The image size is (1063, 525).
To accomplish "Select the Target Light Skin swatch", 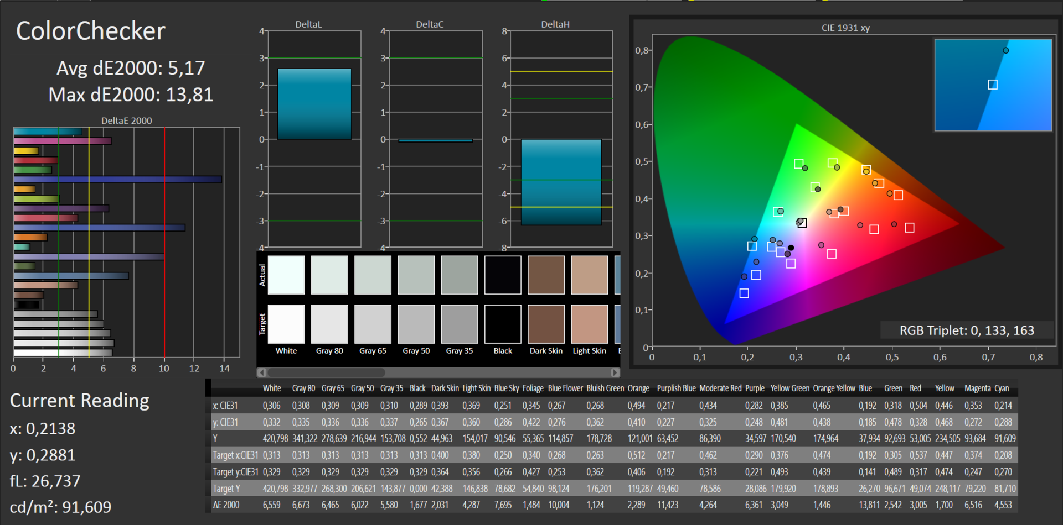I will click(590, 324).
